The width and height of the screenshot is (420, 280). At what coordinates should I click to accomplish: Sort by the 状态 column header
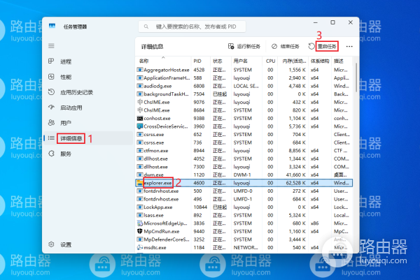coord(220,61)
